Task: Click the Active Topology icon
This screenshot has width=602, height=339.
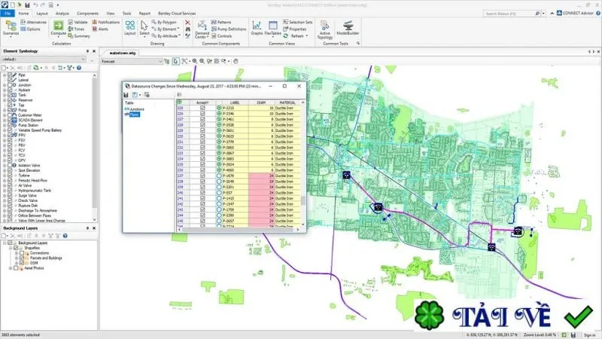Action: pyautogui.click(x=325, y=29)
